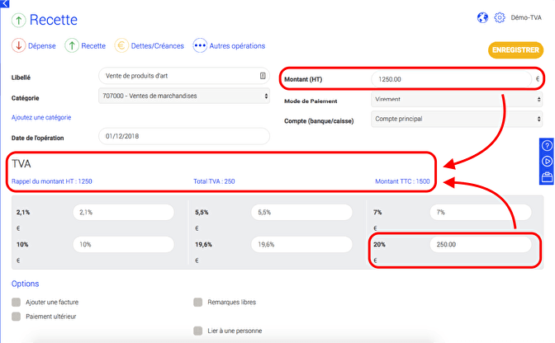The width and height of the screenshot is (555, 343).
Task: Click the Libellé input field
Action: coord(184,76)
